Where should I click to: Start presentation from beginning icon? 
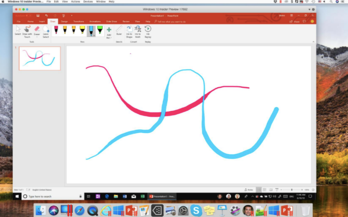coord(64,16)
